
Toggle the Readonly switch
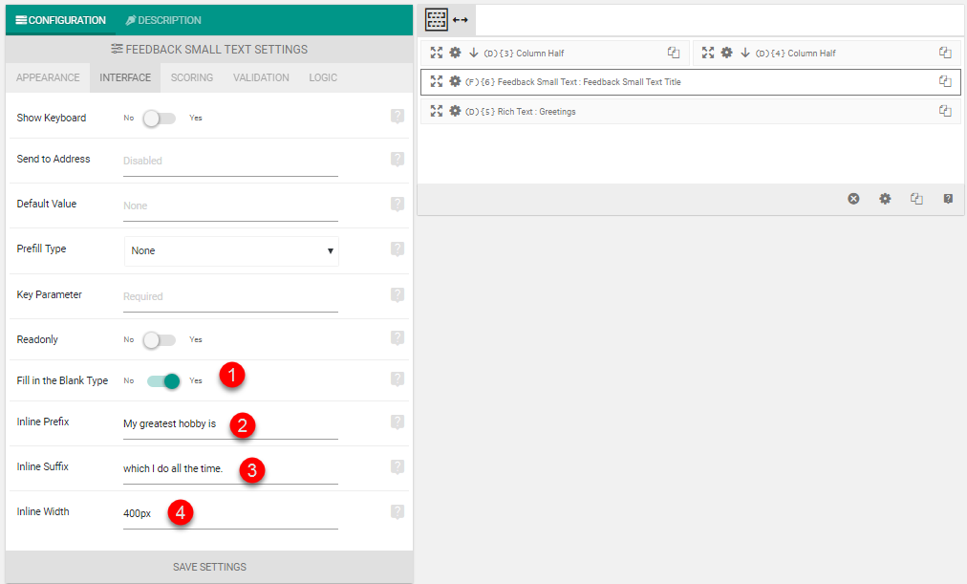[x=160, y=340]
